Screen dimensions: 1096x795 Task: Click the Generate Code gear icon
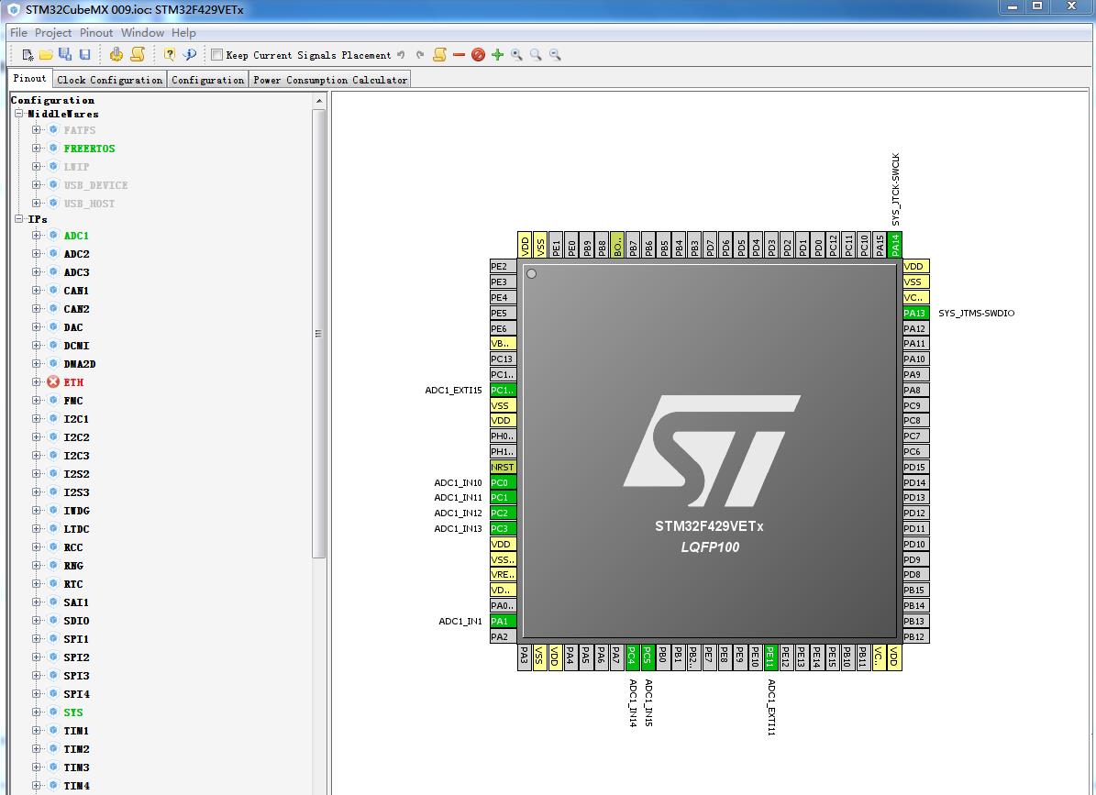[116, 54]
